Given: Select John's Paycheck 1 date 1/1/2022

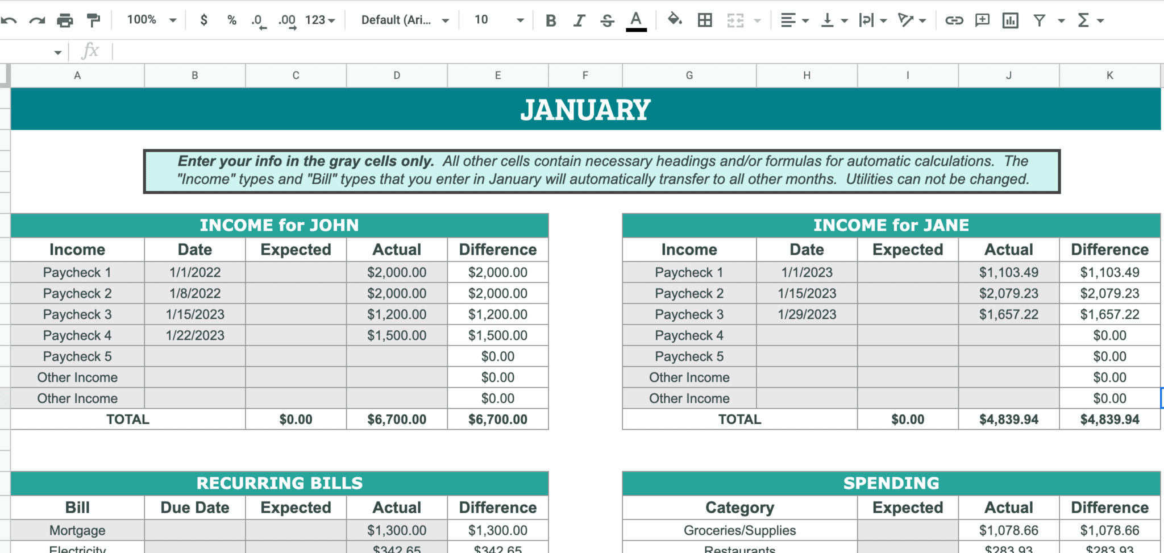Looking at the screenshot, I should coord(195,272).
